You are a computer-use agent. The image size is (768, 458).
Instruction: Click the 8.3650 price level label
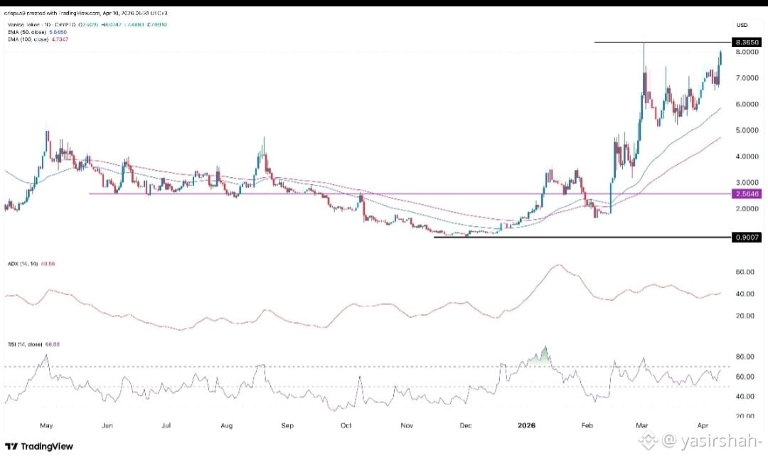point(747,42)
